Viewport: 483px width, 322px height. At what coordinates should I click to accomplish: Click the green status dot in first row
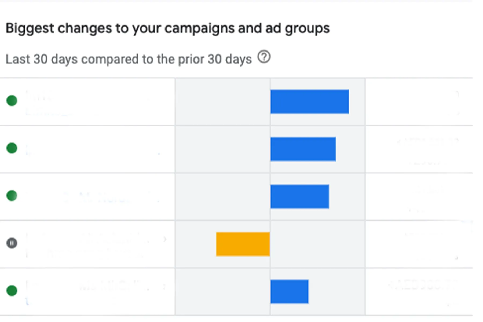tap(12, 101)
